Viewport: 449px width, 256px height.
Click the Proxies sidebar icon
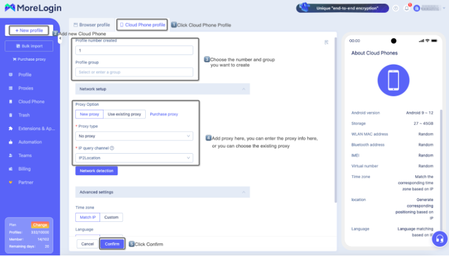tap(10, 88)
